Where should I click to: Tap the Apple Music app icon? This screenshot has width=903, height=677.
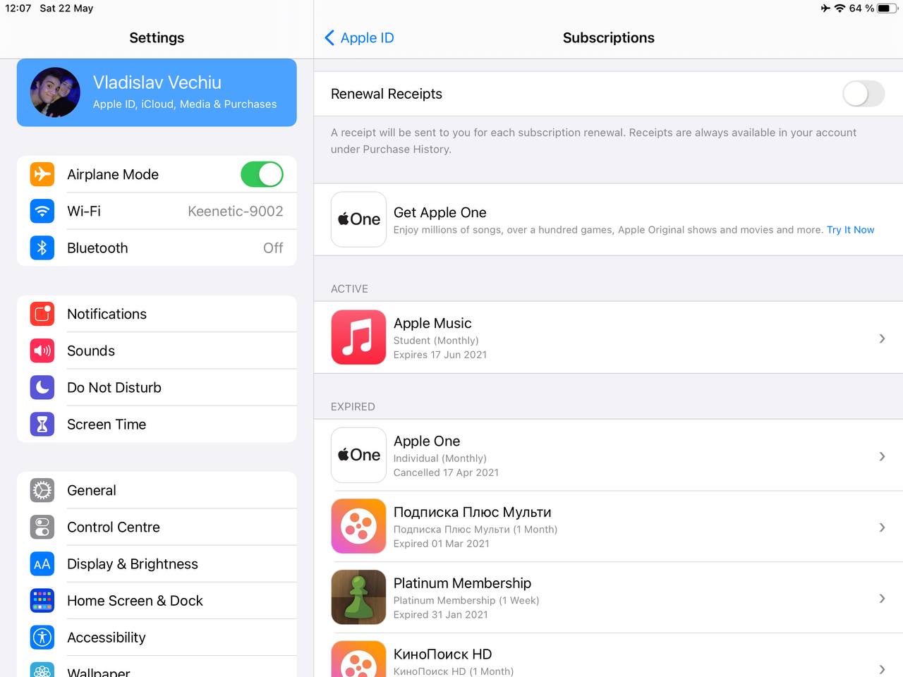[358, 337]
